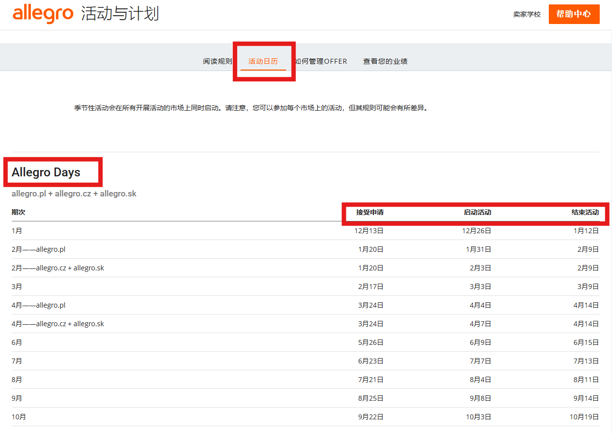This screenshot has height=434, width=612.
Task: Click the 4月——allegro.cz + allegro.sk row label
Action: coord(58,324)
